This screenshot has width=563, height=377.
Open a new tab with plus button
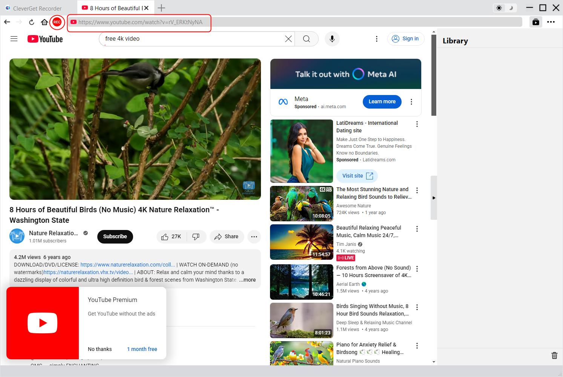[161, 8]
